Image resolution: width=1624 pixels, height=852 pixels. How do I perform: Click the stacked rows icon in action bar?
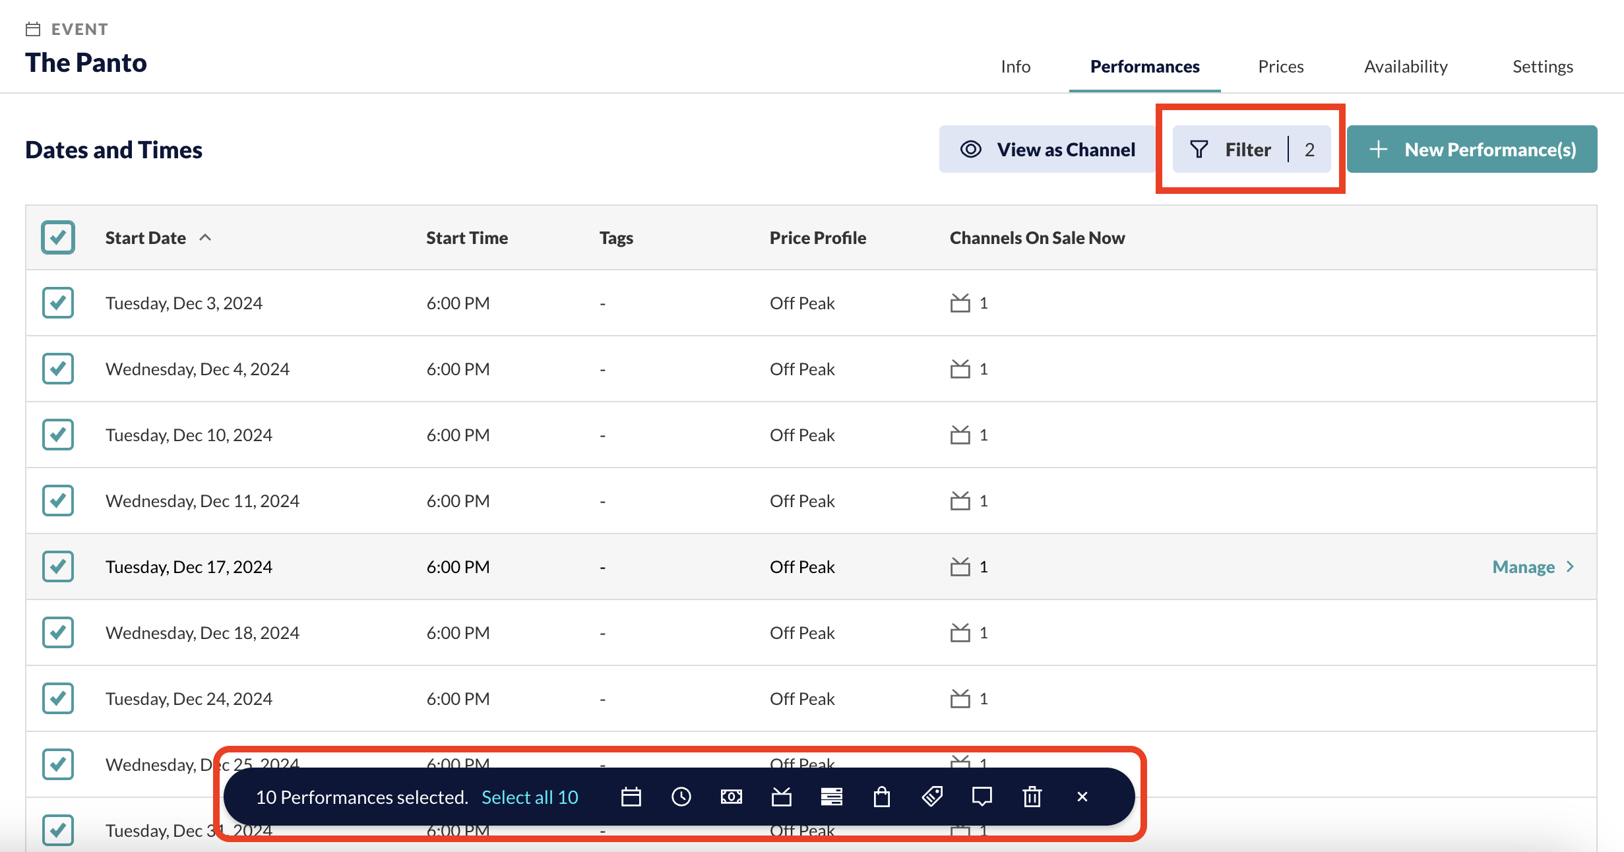pyautogui.click(x=832, y=797)
